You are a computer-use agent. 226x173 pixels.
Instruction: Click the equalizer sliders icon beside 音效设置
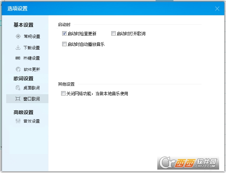(x=18, y=121)
